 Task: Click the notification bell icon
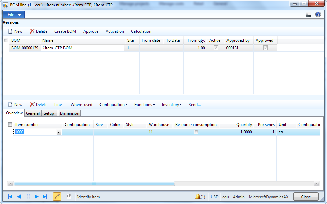tap(199, 196)
